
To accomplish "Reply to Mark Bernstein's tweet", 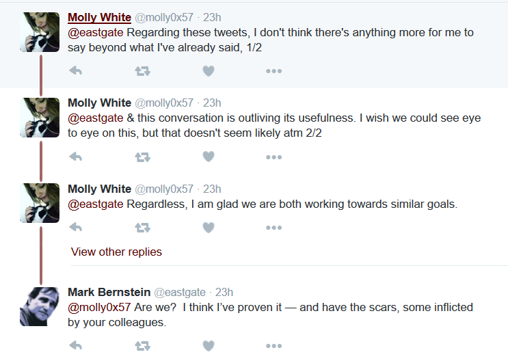I will 76,345.
